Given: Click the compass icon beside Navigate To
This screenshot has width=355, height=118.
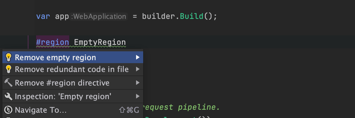Looking at the screenshot, I should (x=9, y=110).
